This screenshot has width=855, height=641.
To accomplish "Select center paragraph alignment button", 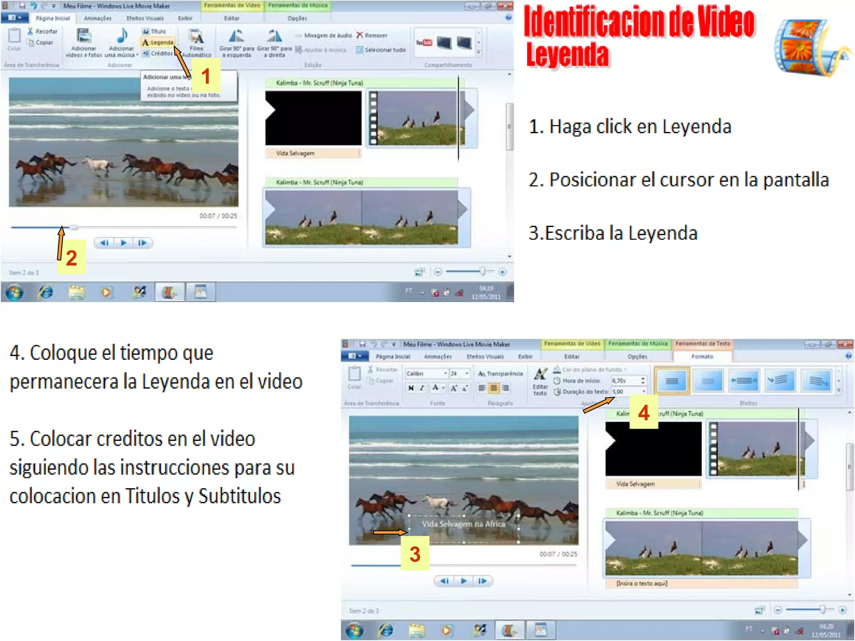I will (493, 388).
